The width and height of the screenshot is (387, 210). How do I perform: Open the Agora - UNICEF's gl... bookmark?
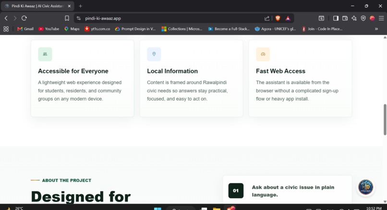[275, 29]
